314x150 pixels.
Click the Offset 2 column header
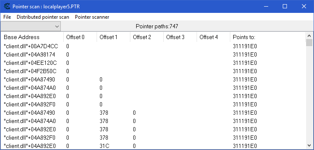click(x=147, y=37)
